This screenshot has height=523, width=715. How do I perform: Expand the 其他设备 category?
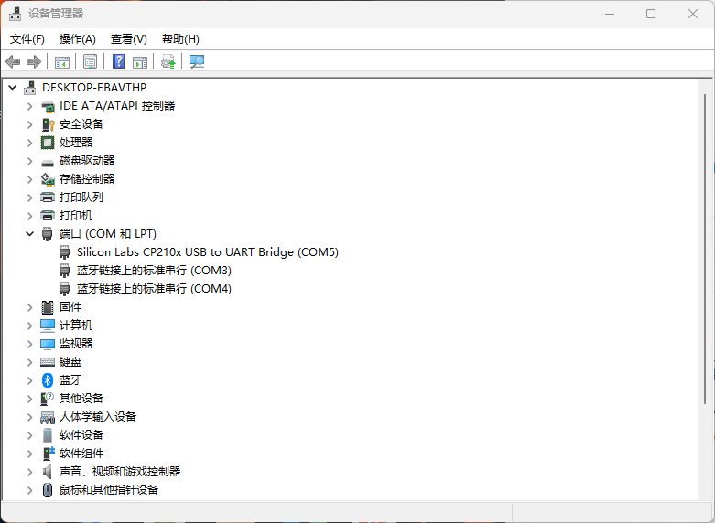29,399
